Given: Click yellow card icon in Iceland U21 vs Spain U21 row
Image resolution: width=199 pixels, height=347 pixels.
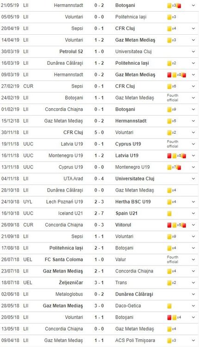Looking at the screenshot, I should [x=169, y=214].
